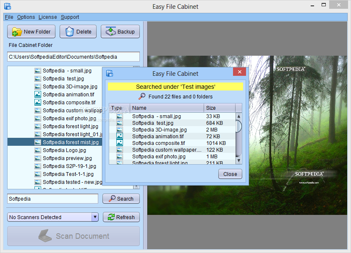Click image icon beside 'Softpedia composite.tif' in tree
This screenshot has height=253, width=351.
38,102
